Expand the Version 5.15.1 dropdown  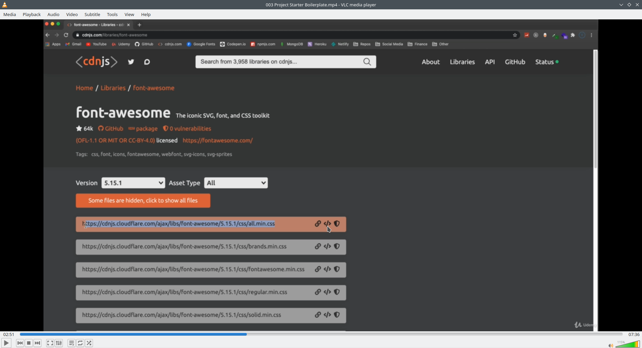click(133, 183)
